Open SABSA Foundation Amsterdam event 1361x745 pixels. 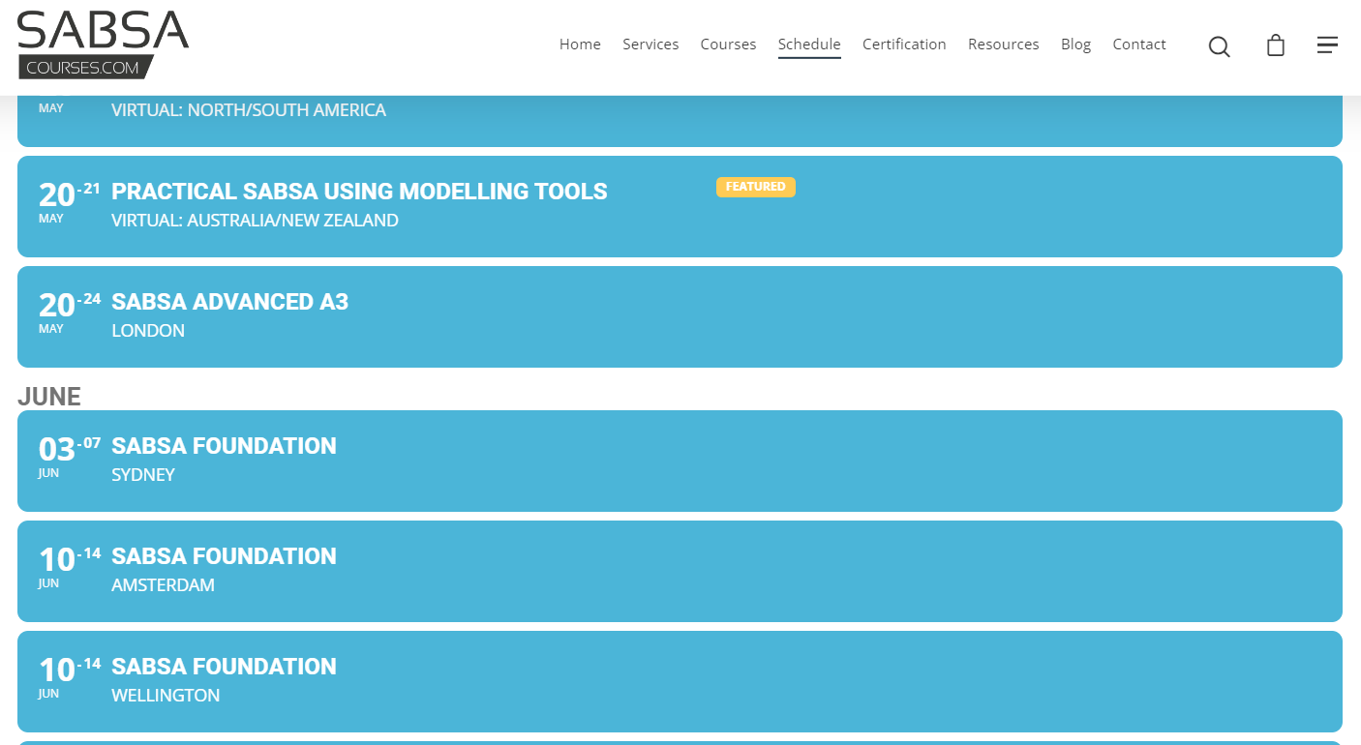pos(680,571)
